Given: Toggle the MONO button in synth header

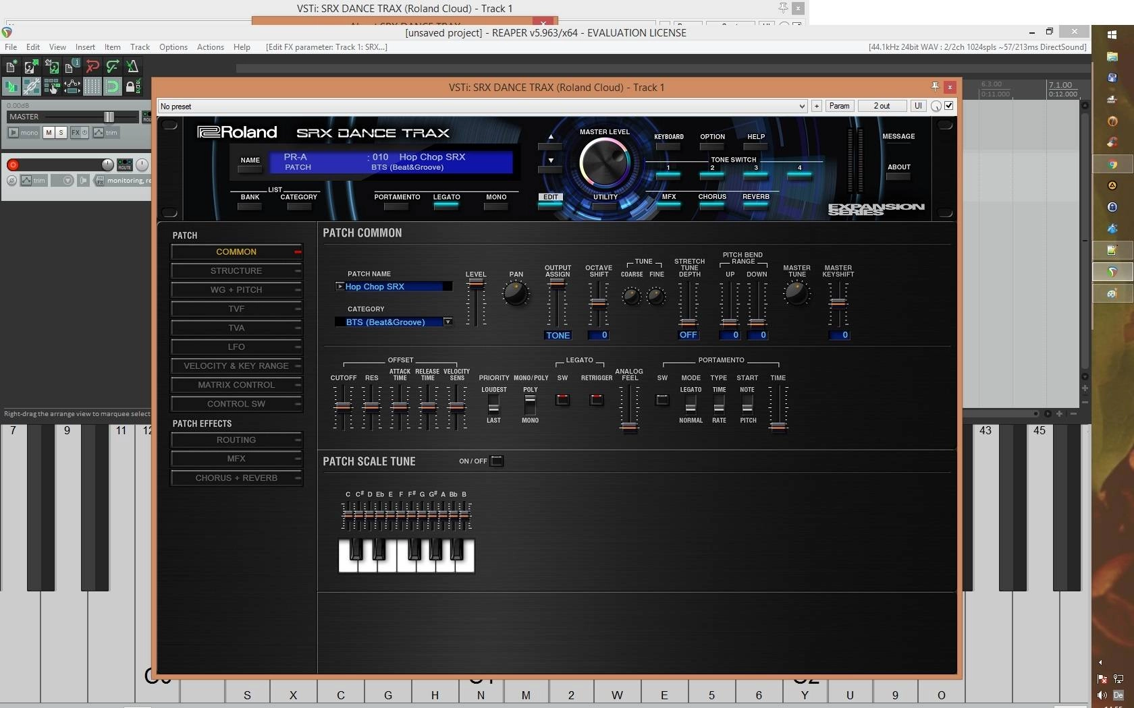Looking at the screenshot, I should pyautogui.click(x=496, y=205).
